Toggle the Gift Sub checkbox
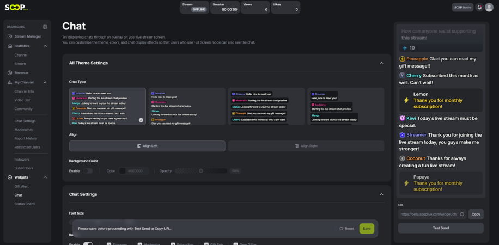The width and height of the screenshot is (499, 245). (206, 244)
